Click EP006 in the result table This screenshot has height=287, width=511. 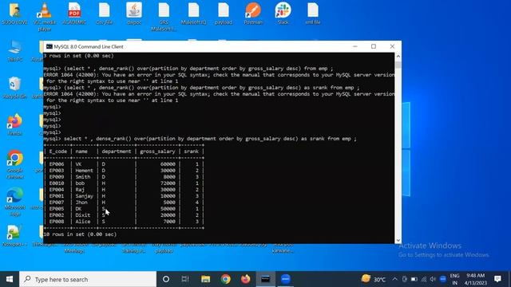pos(57,164)
